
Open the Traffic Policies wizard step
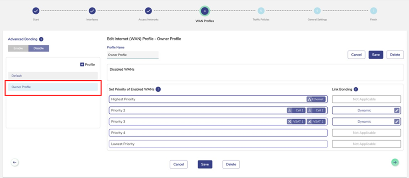pyautogui.click(x=261, y=11)
